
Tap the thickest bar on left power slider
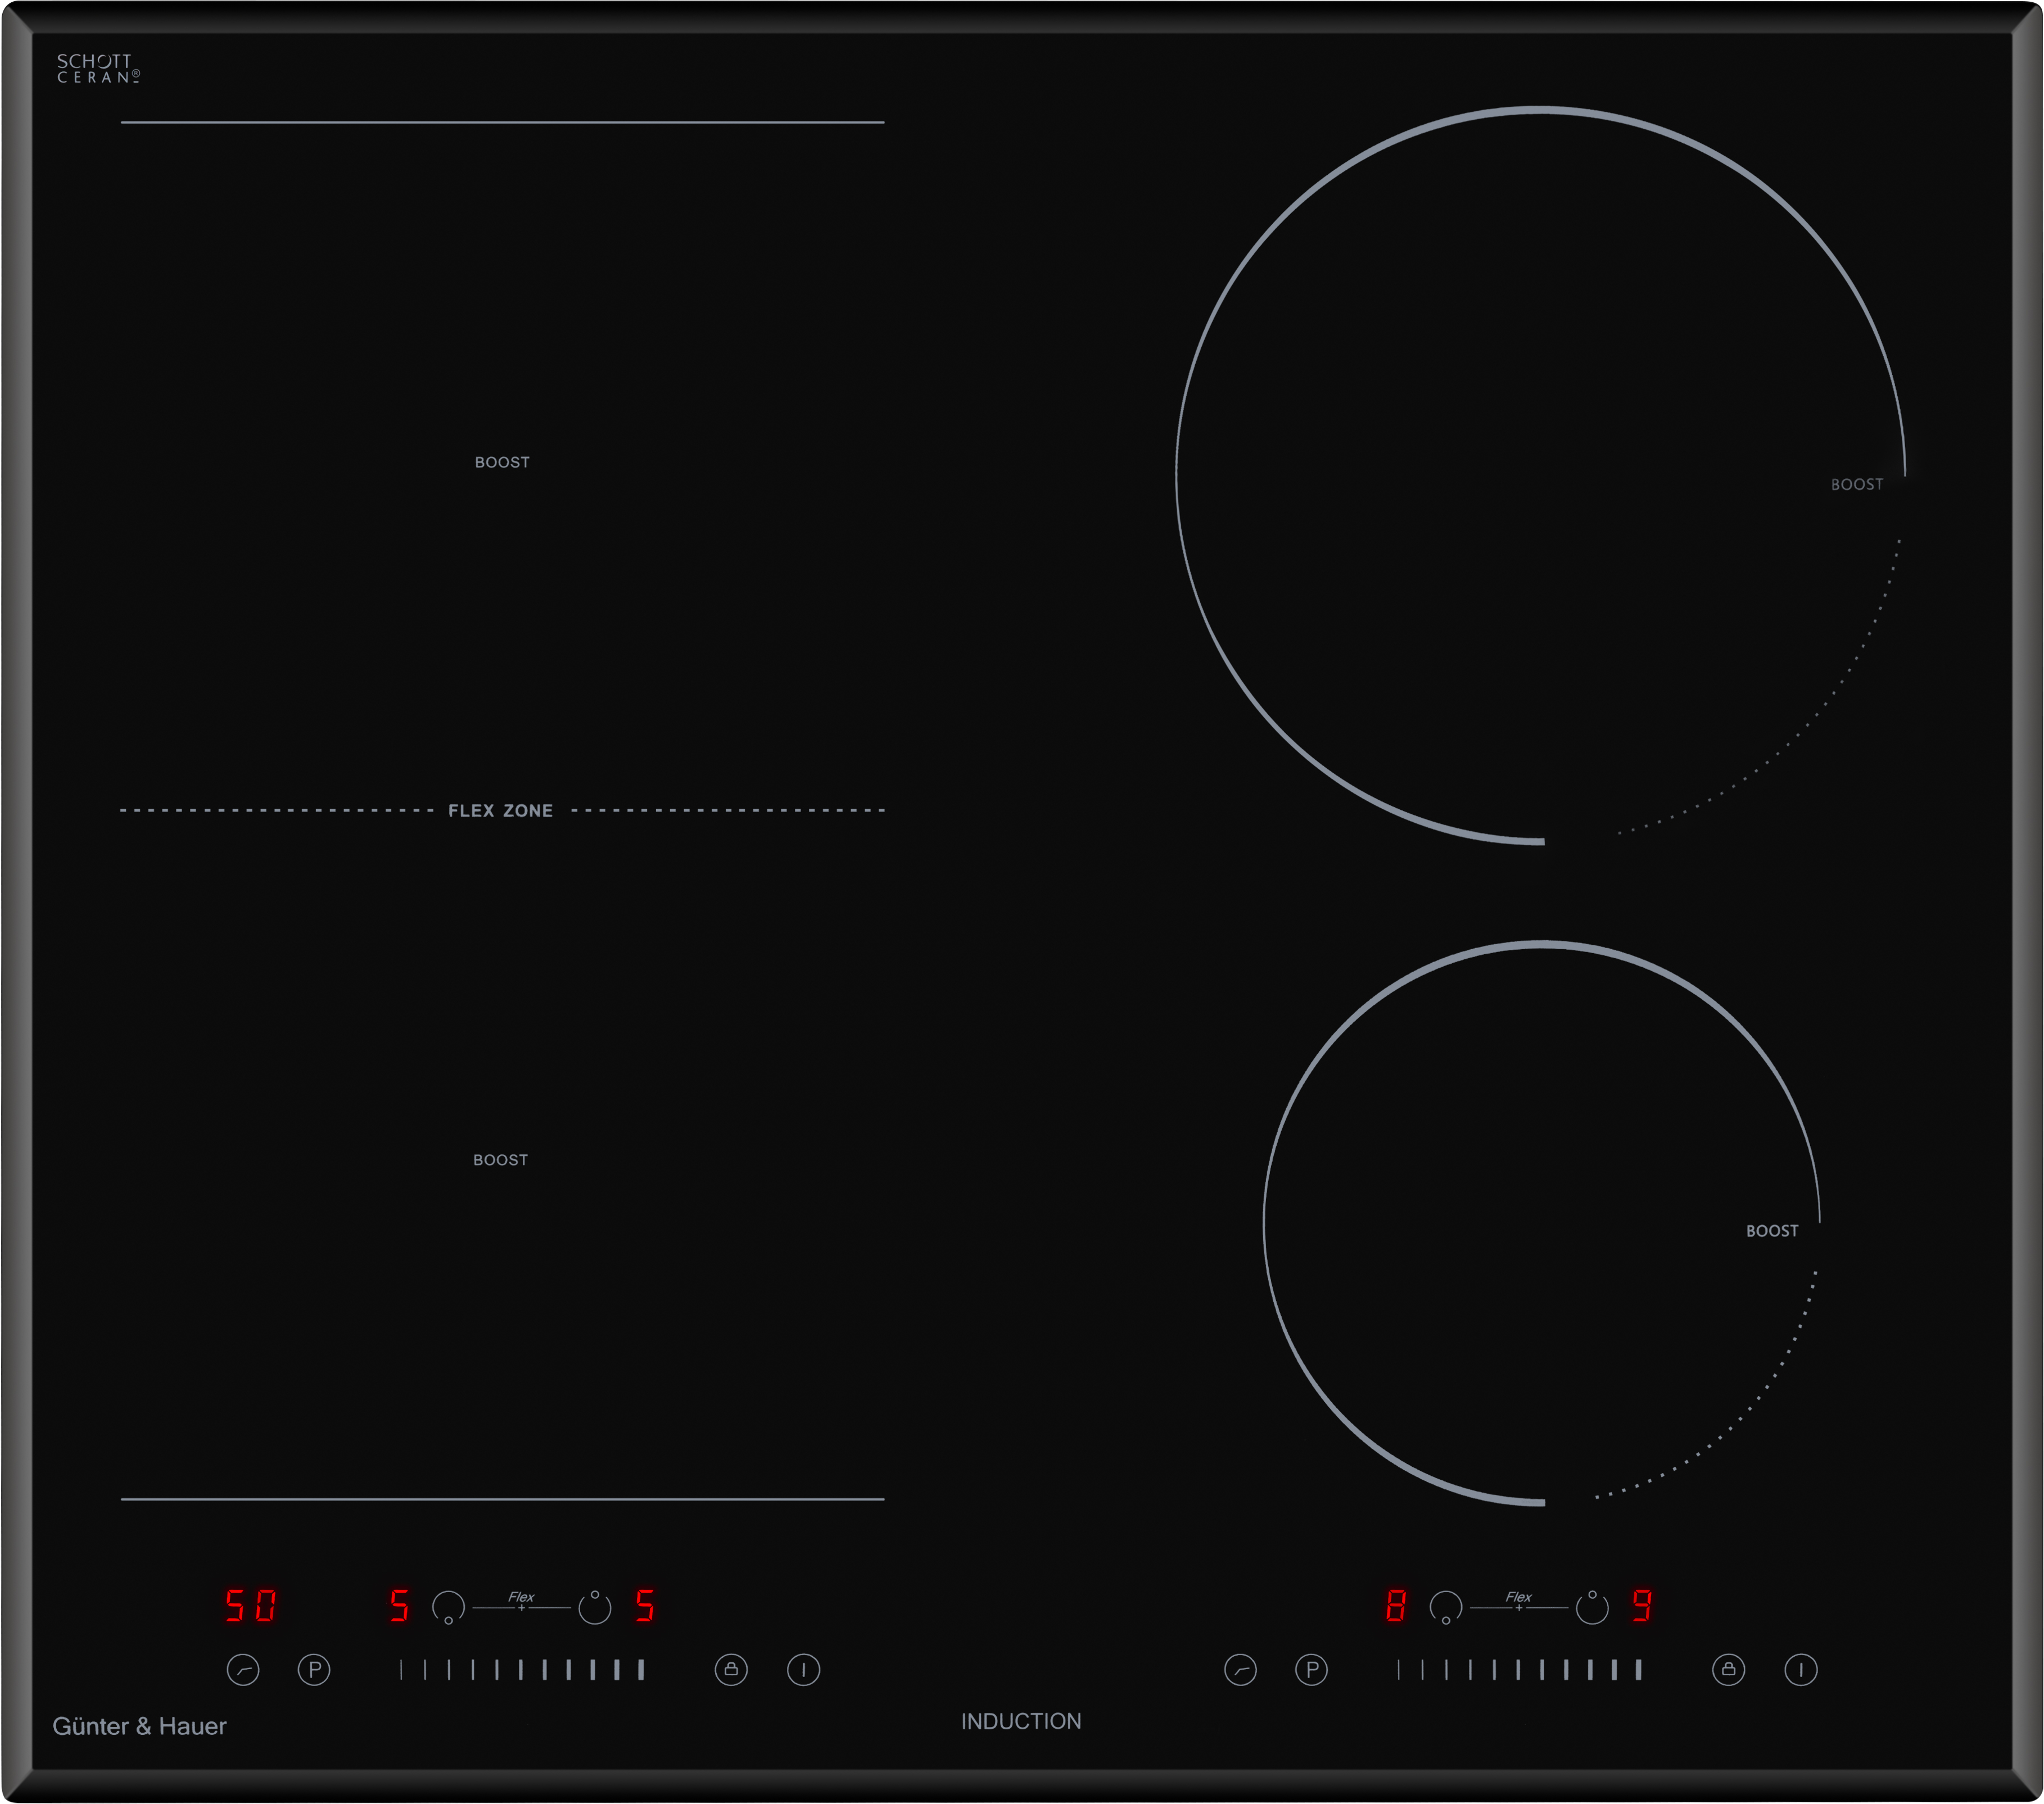point(641,1669)
